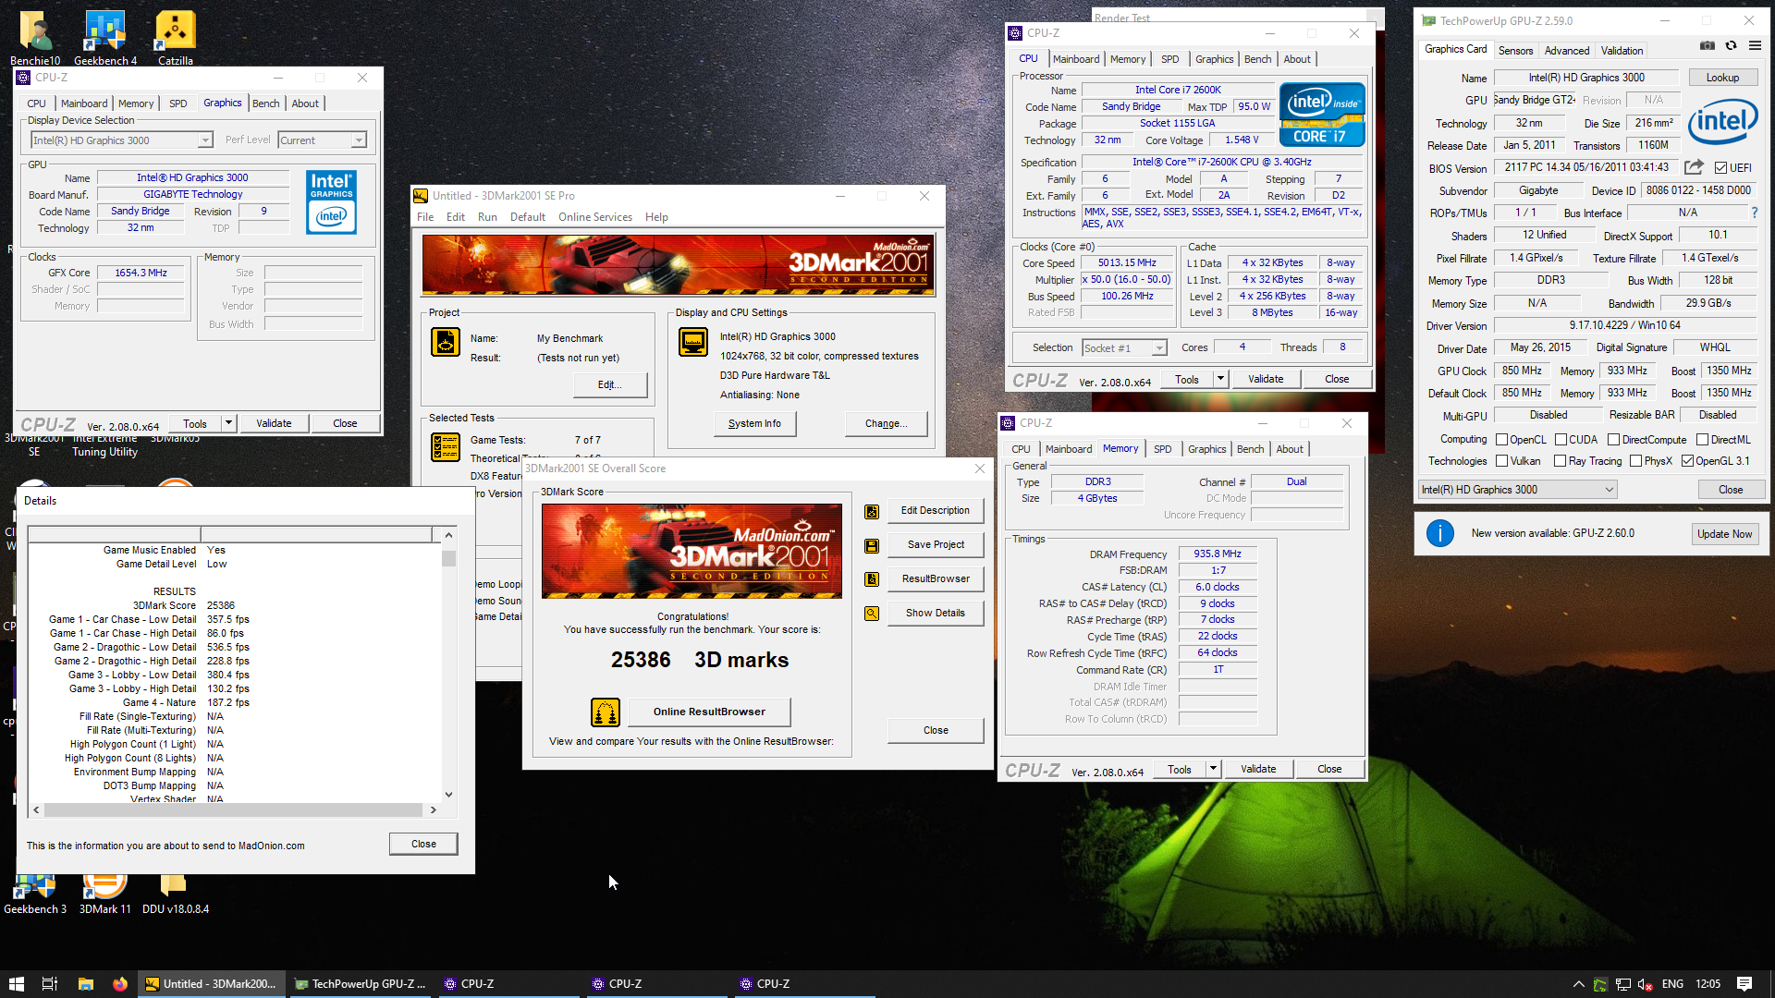Viewport: 1775px width, 998px height.
Task: Launch Firefox from the taskbar
Action: coord(120,984)
